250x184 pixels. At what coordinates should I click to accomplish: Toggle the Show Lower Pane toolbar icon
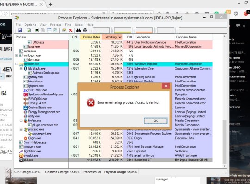tap(49, 30)
